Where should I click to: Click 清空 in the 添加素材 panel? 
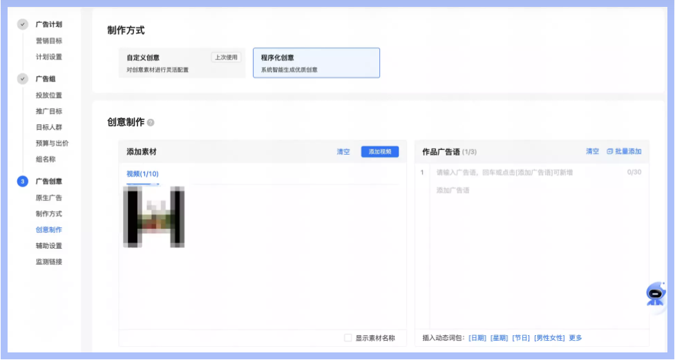(343, 151)
